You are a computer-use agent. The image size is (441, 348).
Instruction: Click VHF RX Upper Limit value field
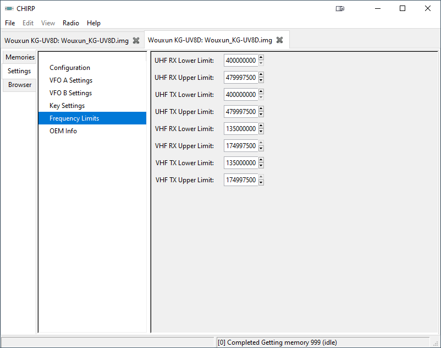241,145
